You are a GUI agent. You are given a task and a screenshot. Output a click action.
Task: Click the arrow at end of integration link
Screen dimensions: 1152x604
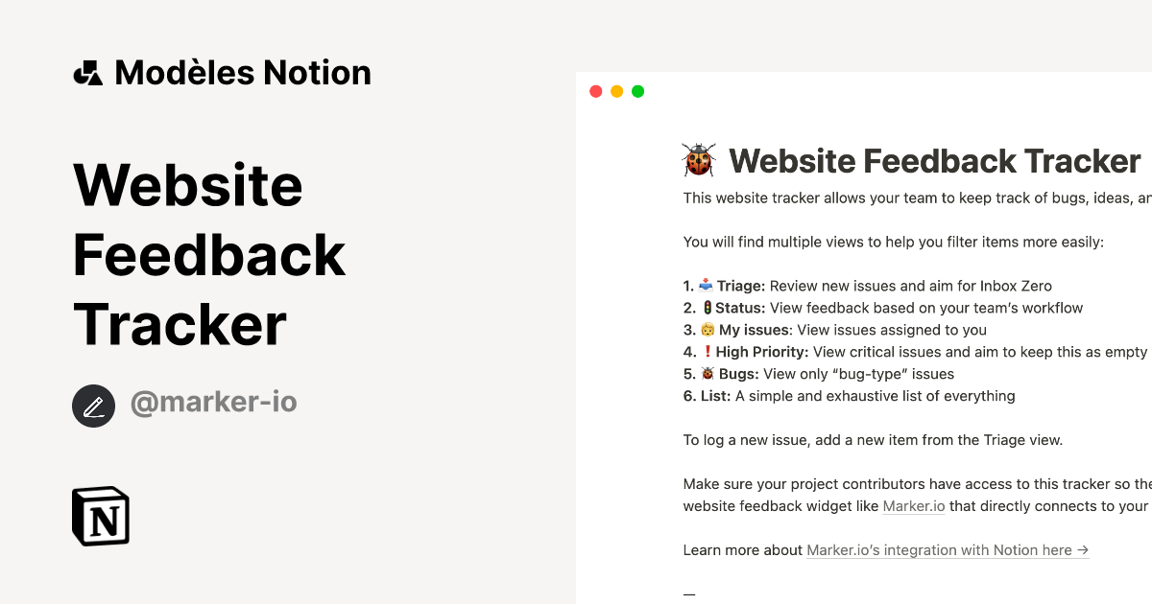1084,549
